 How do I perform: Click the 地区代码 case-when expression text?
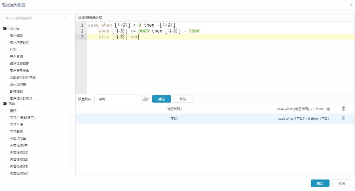point(303,109)
